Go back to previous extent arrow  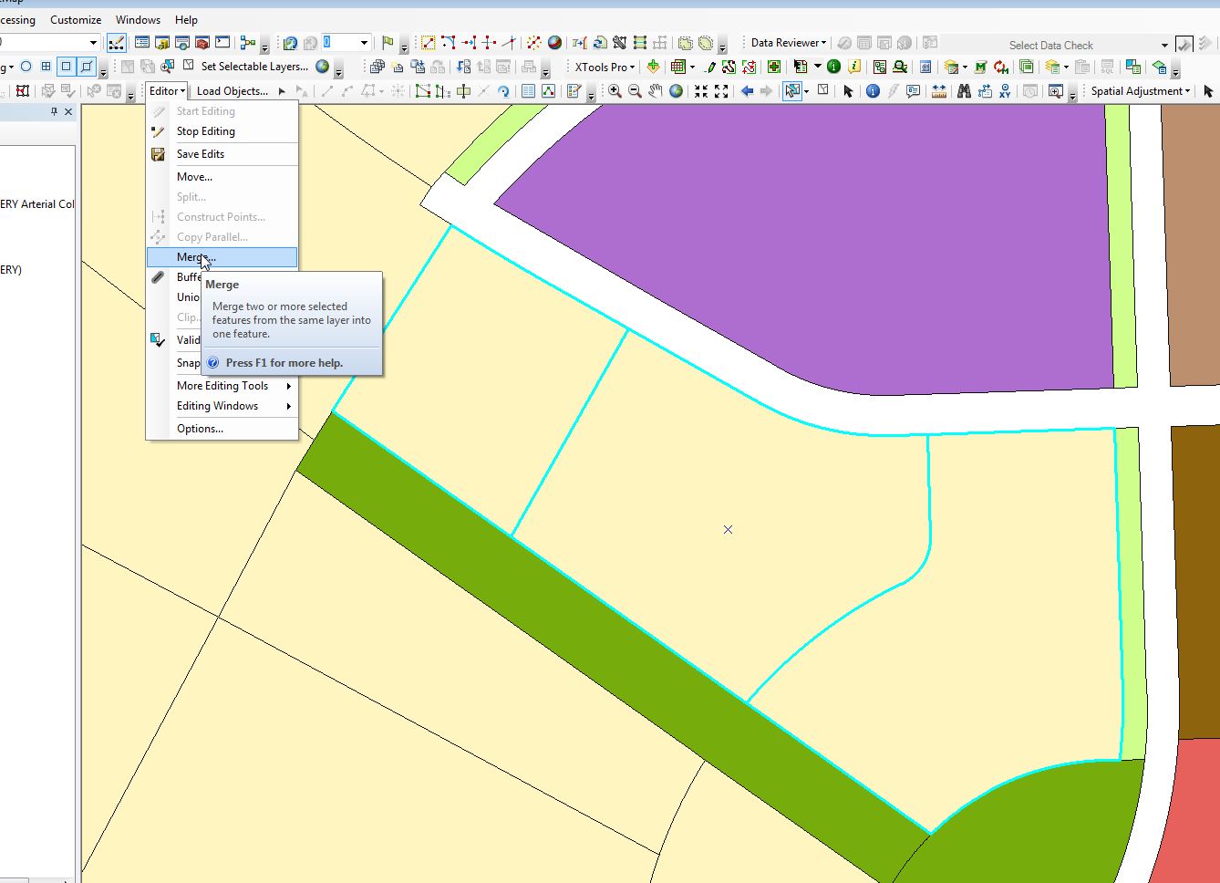click(747, 91)
